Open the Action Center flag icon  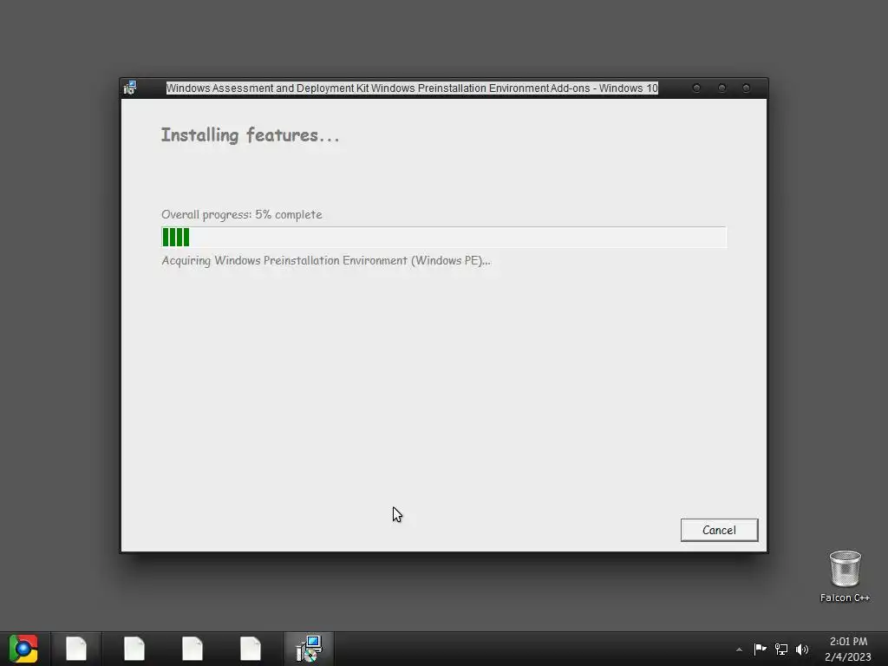pos(760,649)
